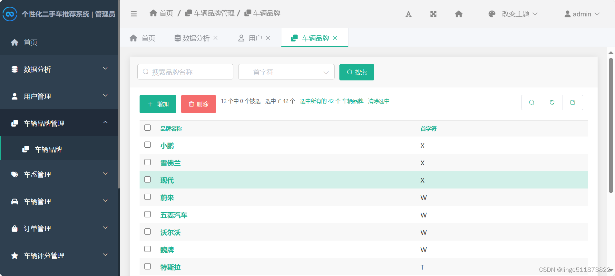The height and width of the screenshot is (276, 615).
Task: Check the 特斯拉 row checkbox
Action: tap(148, 266)
